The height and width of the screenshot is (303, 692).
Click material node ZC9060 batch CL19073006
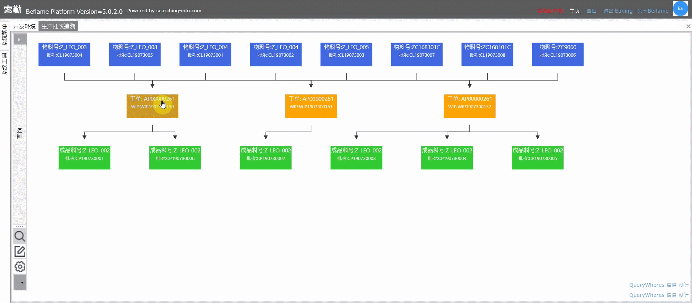558,55
